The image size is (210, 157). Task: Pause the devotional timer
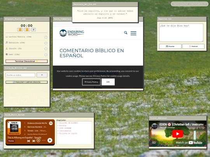point(27,29)
